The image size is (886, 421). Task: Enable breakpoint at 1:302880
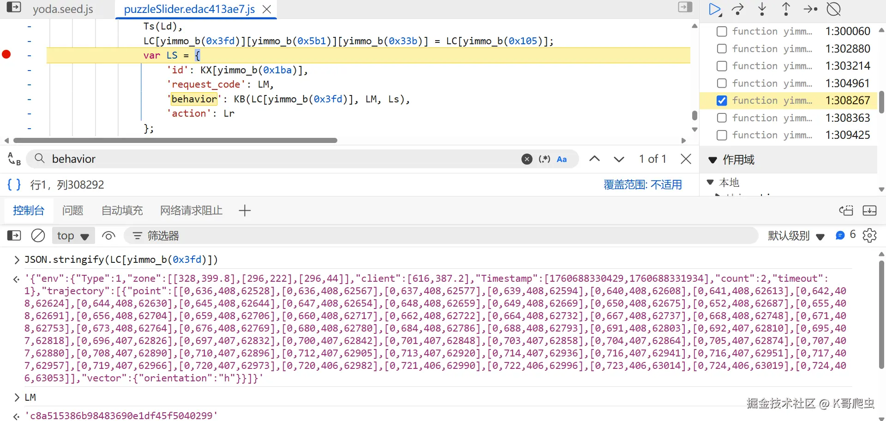coord(722,49)
